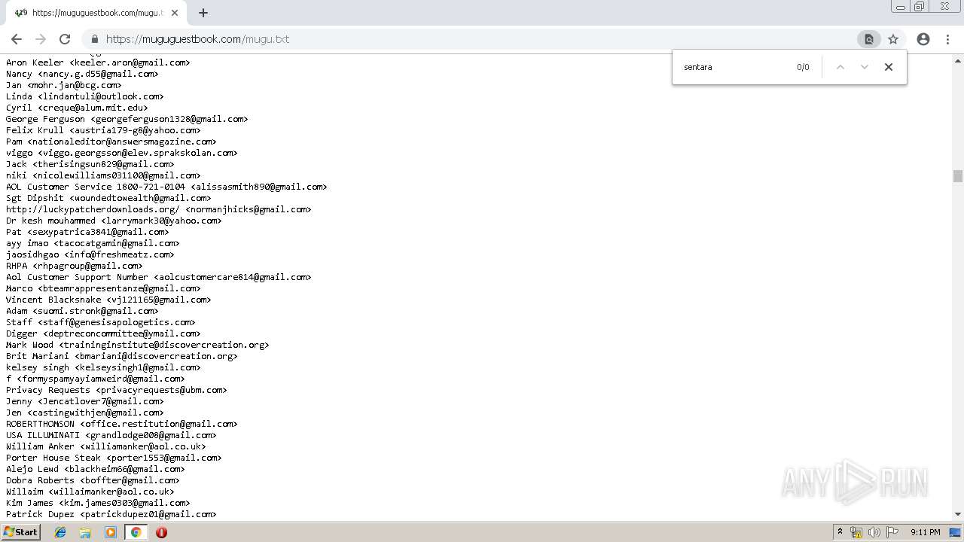Click the 'William Anker' aol.co.uk line

click(x=105, y=446)
